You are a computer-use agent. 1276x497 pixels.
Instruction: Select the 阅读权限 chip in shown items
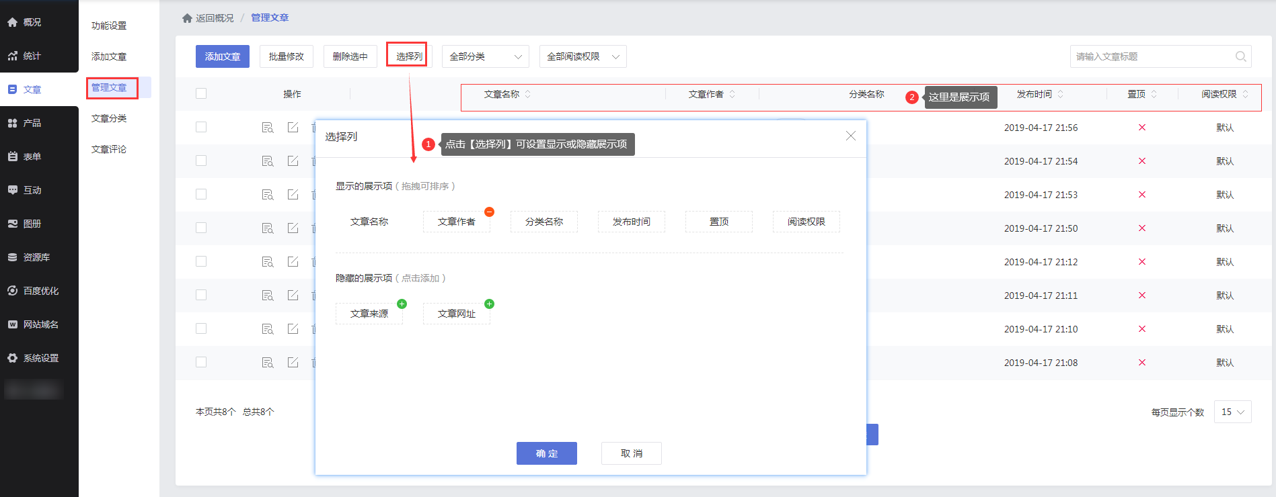pyautogui.click(x=806, y=222)
